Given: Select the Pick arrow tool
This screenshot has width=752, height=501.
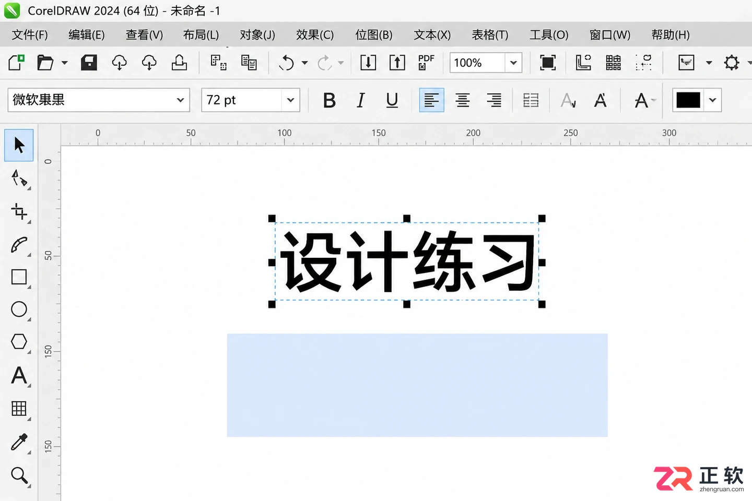Looking at the screenshot, I should tap(19, 145).
